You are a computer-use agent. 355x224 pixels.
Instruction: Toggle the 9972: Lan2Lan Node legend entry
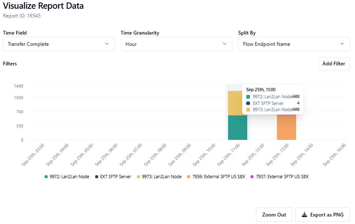67,177
